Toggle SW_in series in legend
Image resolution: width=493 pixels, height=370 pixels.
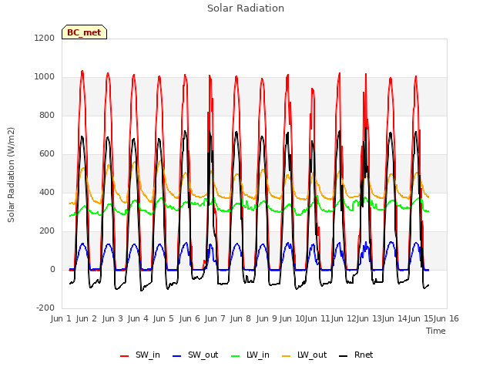140,355
